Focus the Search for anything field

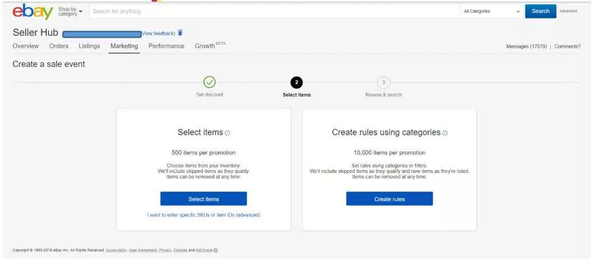pos(269,11)
